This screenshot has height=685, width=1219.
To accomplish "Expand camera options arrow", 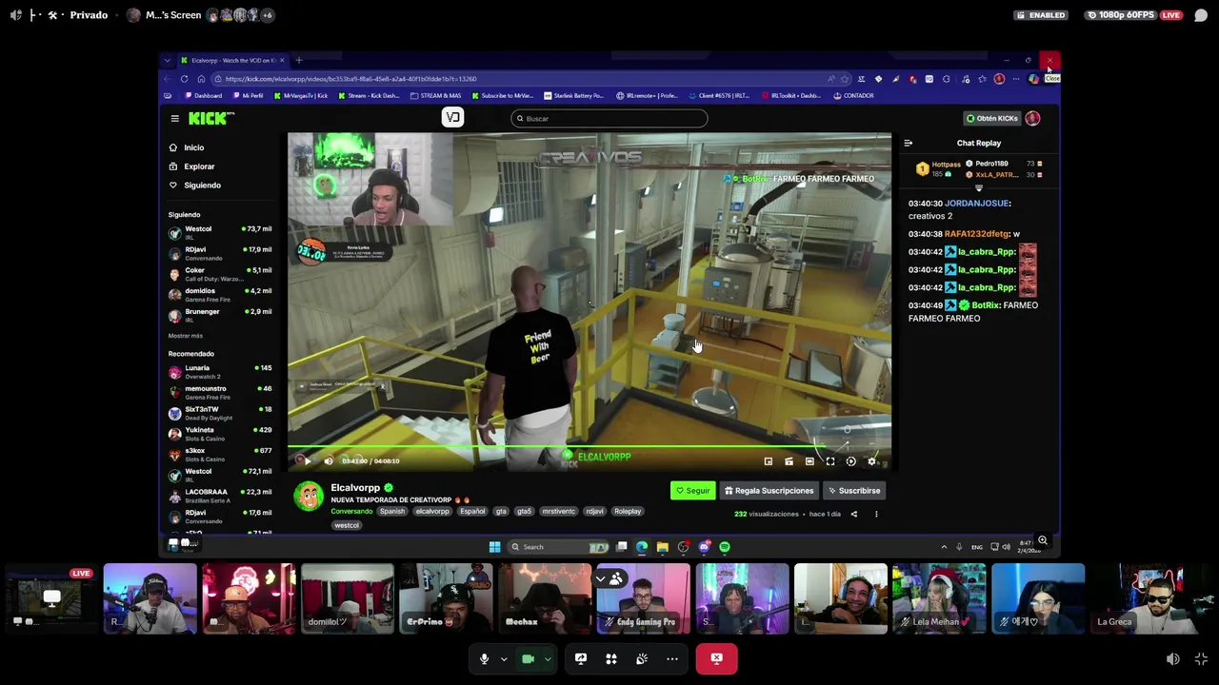I will pyautogui.click(x=548, y=659).
